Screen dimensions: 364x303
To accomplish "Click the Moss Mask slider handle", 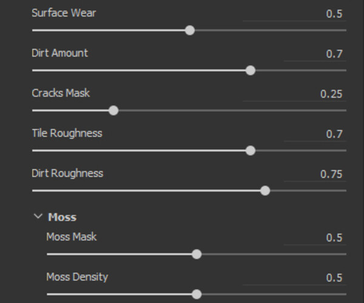I will (x=197, y=254).
